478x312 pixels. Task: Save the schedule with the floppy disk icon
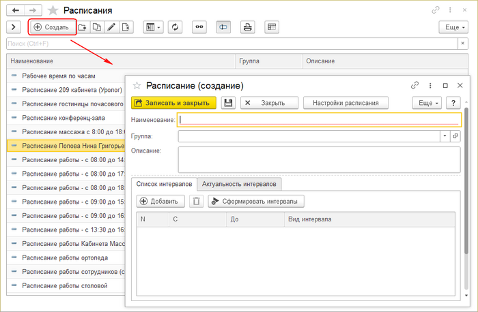(228, 103)
